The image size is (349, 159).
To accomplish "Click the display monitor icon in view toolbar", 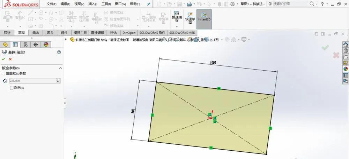I will pos(244,39).
